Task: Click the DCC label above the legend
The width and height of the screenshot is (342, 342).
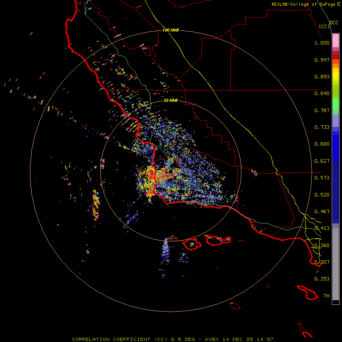Action: click(x=334, y=23)
